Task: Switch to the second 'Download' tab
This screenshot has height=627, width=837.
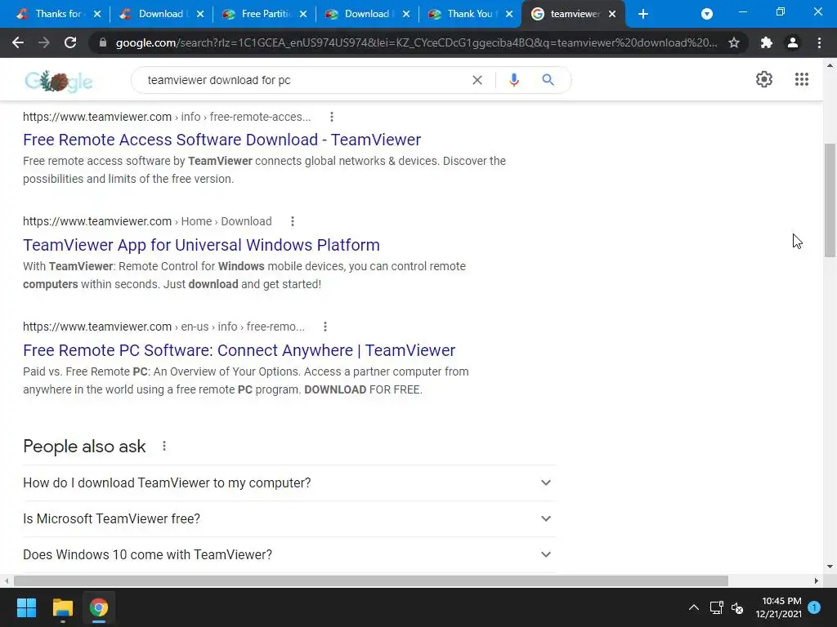Action: (x=360, y=14)
